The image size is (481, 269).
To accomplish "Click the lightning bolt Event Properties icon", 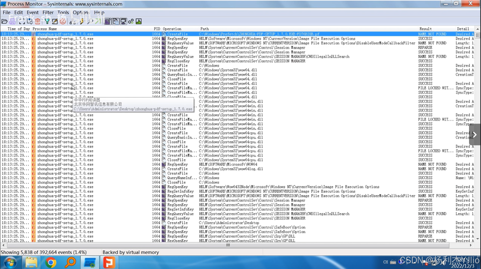I will pos(81,21).
